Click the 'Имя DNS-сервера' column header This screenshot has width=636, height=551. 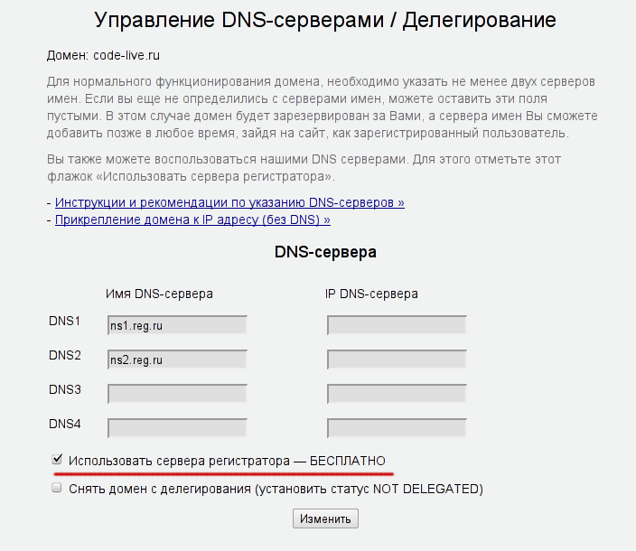160,294
